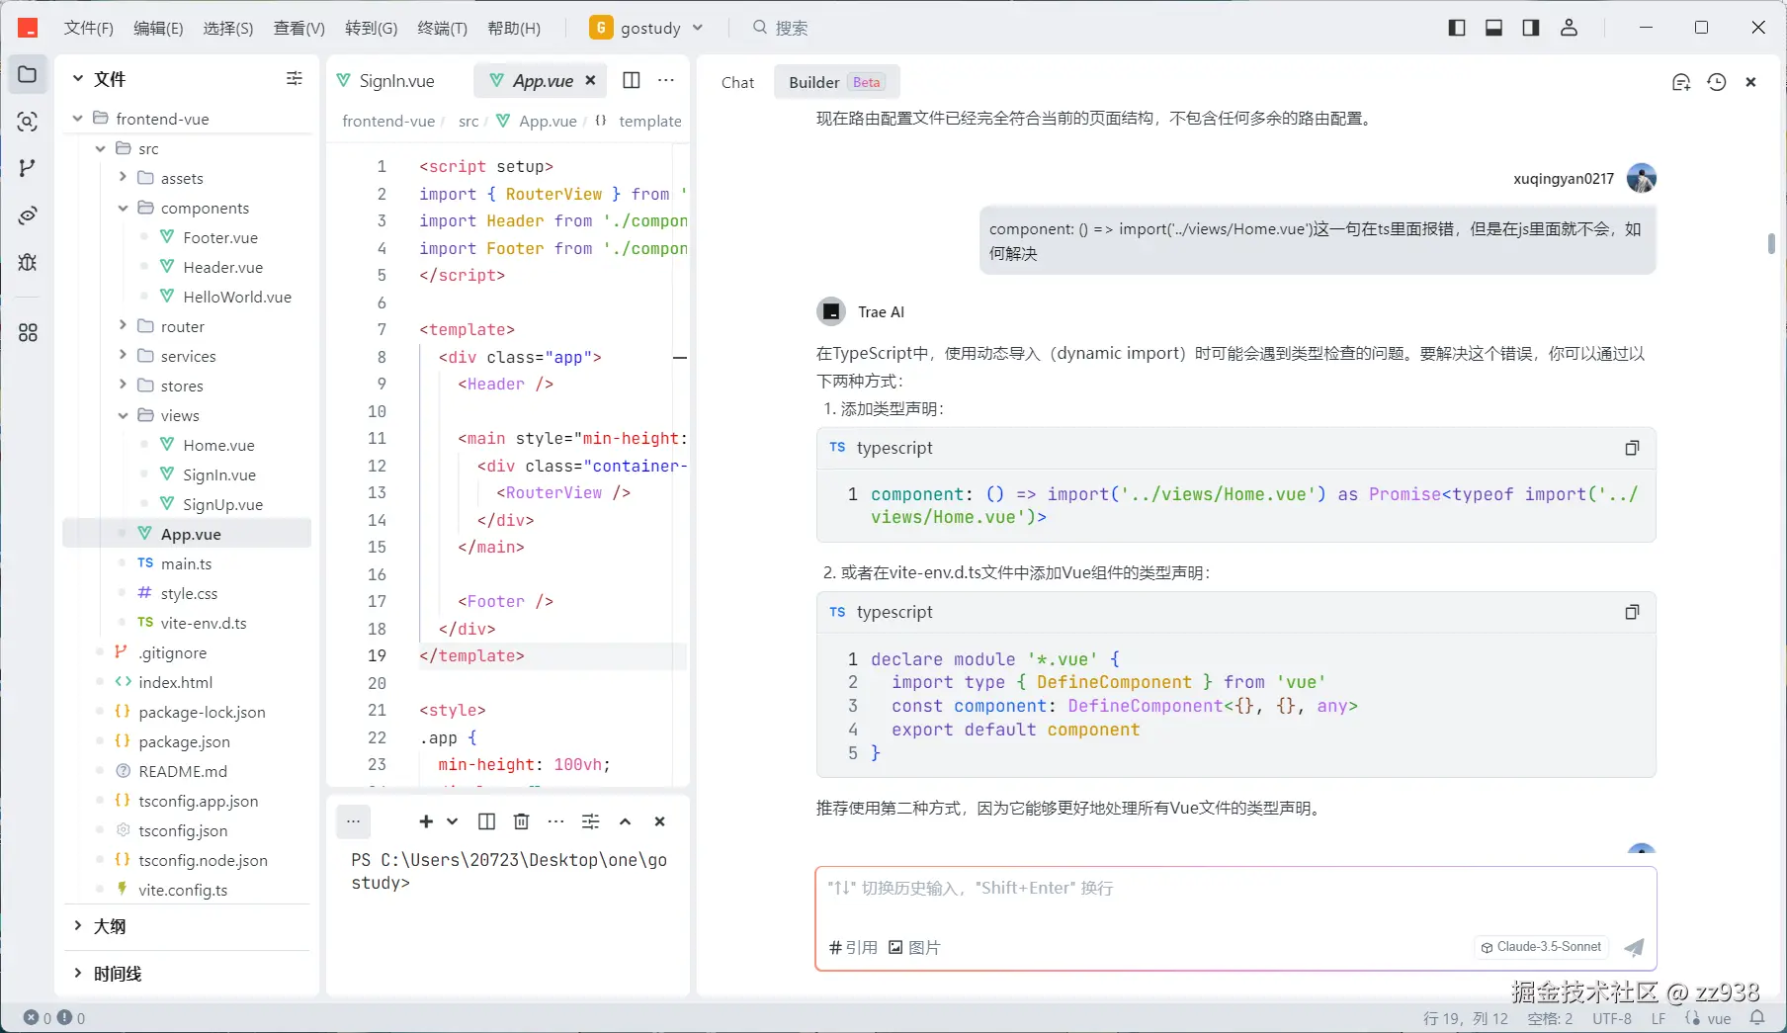Screen dimensions: 1787x1033
Task: Open terminal panel settings sliders icon
Action: pos(591,821)
